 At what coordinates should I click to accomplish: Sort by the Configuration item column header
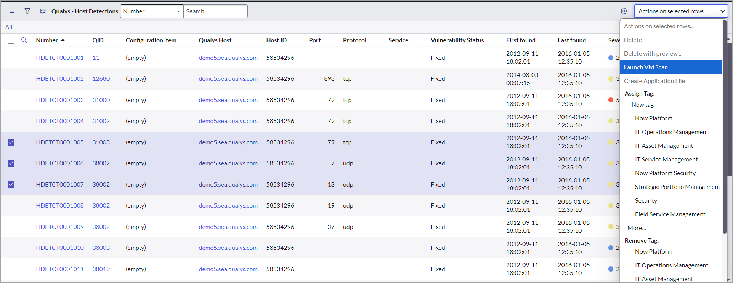pyautogui.click(x=151, y=40)
